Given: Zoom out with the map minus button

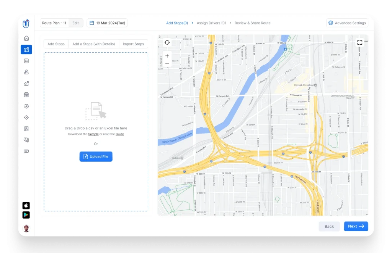Looking at the screenshot, I should click(x=167, y=64).
